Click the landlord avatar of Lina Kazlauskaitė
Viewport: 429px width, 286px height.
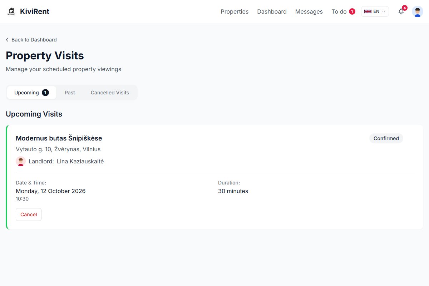click(x=21, y=161)
